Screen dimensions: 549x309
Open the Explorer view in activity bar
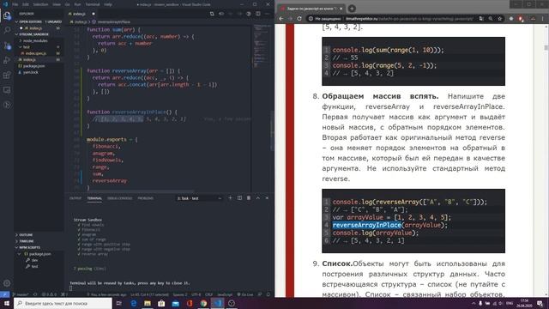tap(7, 15)
